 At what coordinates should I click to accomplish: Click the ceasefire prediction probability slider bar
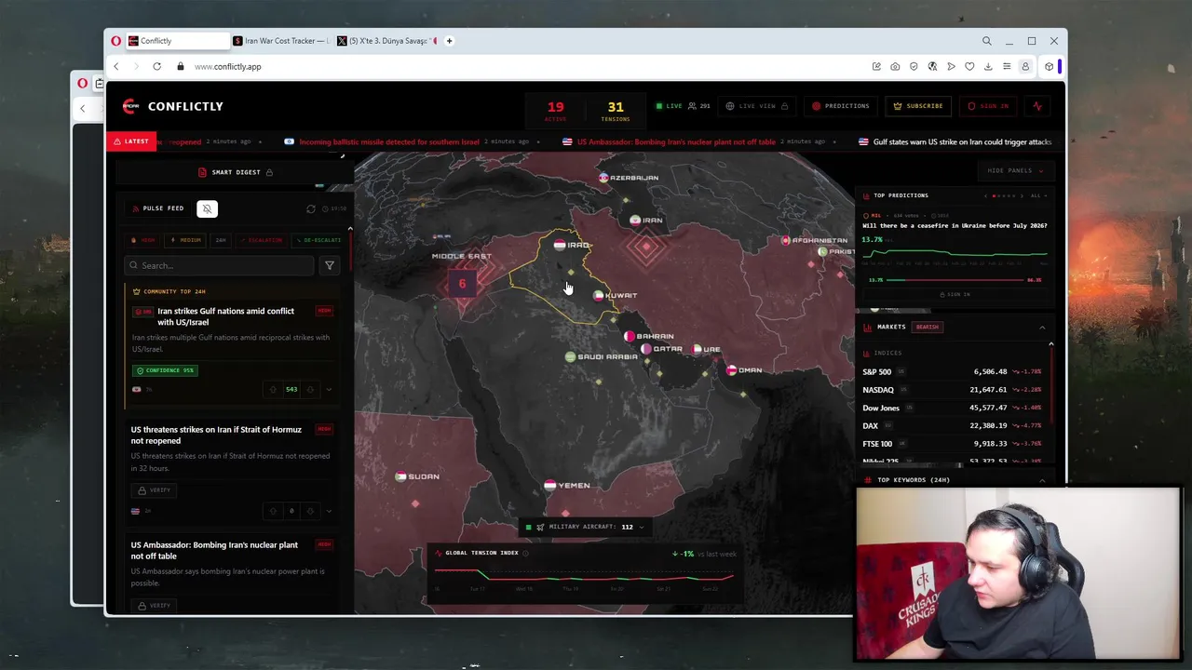coord(954,279)
